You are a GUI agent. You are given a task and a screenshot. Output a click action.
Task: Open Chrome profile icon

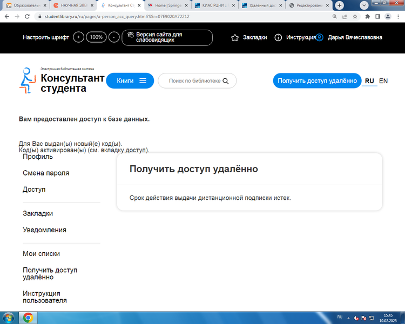point(388,17)
